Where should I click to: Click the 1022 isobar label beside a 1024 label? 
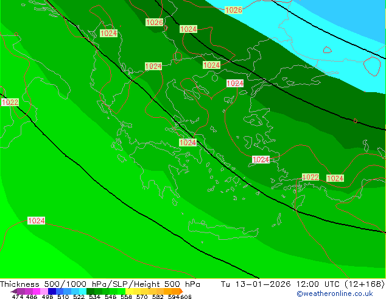click(311, 177)
